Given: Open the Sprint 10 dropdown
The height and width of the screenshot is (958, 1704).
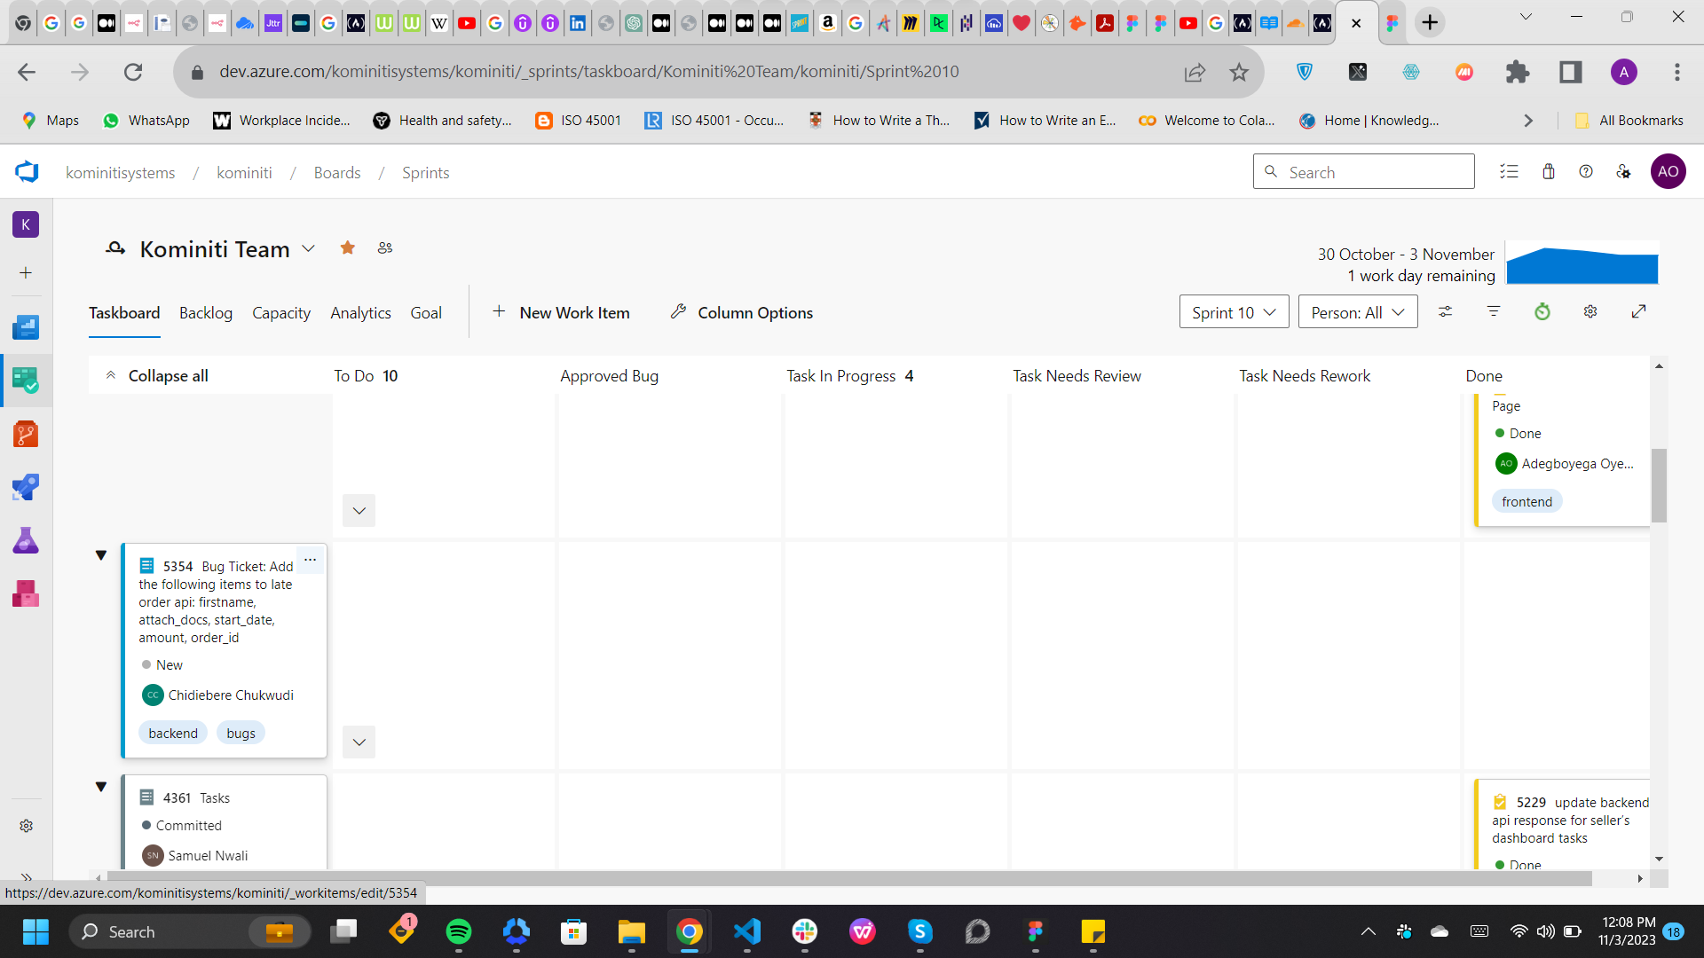Looking at the screenshot, I should coord(1234,312).
